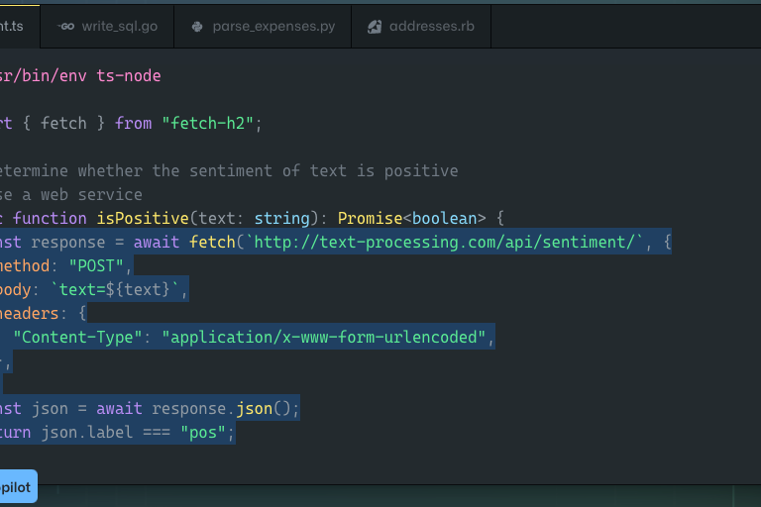Viewport: 761px width, 507px height.
Task: Activate the partially visible .ts tab
Action: coord(20,26)
